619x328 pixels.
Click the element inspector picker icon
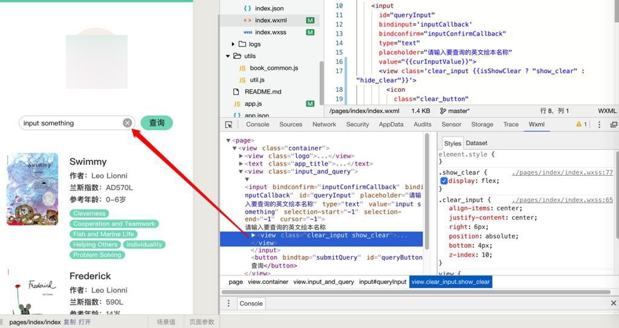(228, 124)
